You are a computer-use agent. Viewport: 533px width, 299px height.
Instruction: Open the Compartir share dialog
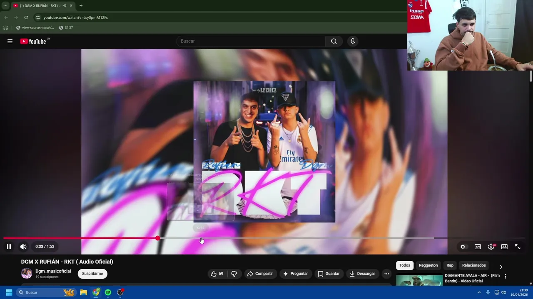pos(260,274)
